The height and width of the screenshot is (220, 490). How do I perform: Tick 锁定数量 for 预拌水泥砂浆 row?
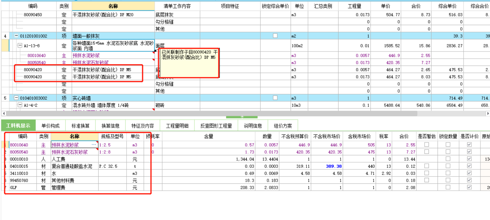tap(448, 145)
